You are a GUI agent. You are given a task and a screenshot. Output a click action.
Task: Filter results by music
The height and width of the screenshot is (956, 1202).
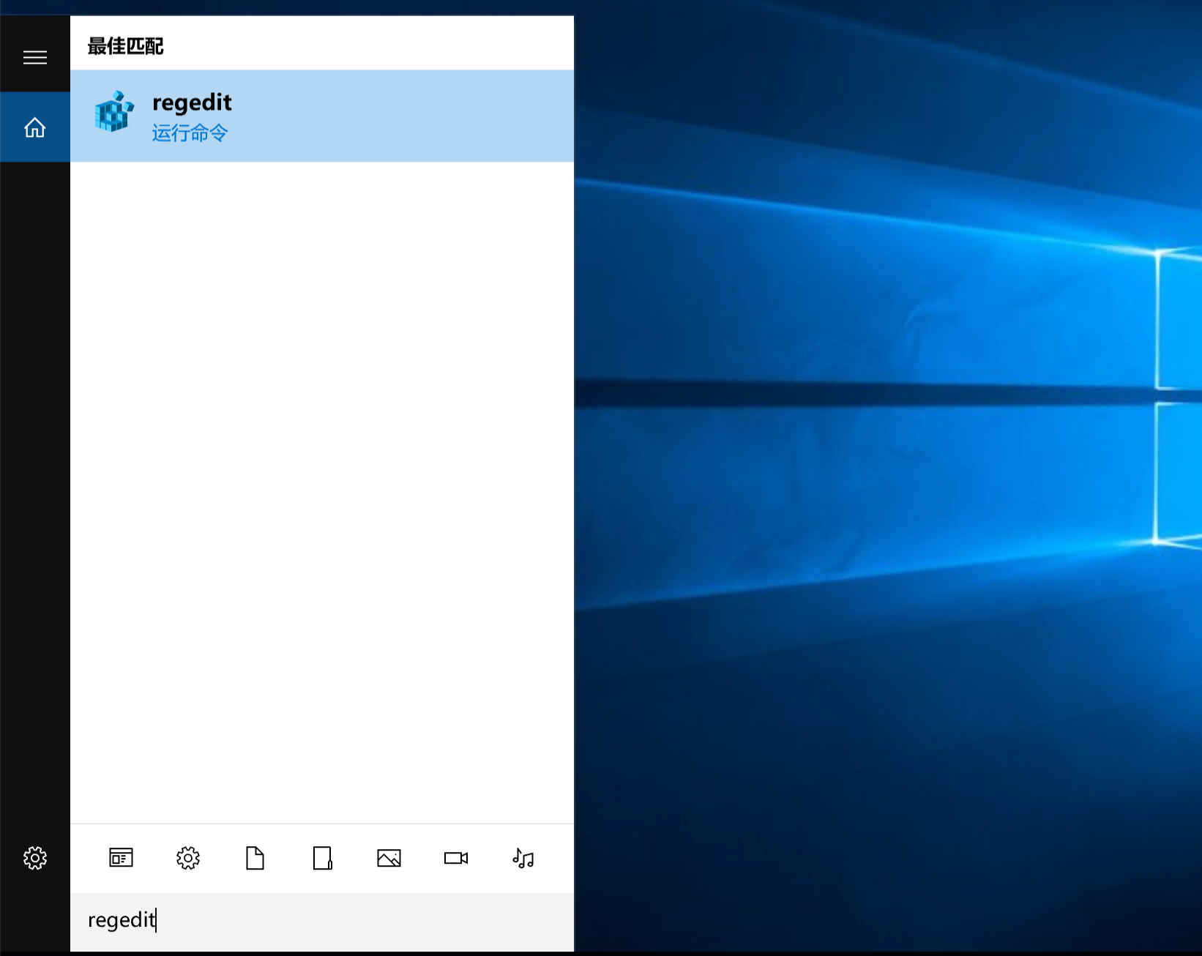(x=523, y=857)
